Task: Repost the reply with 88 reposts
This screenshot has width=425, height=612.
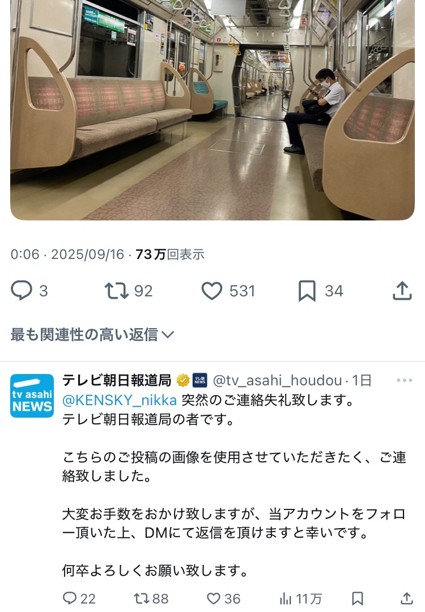Action: pos(151,598)
